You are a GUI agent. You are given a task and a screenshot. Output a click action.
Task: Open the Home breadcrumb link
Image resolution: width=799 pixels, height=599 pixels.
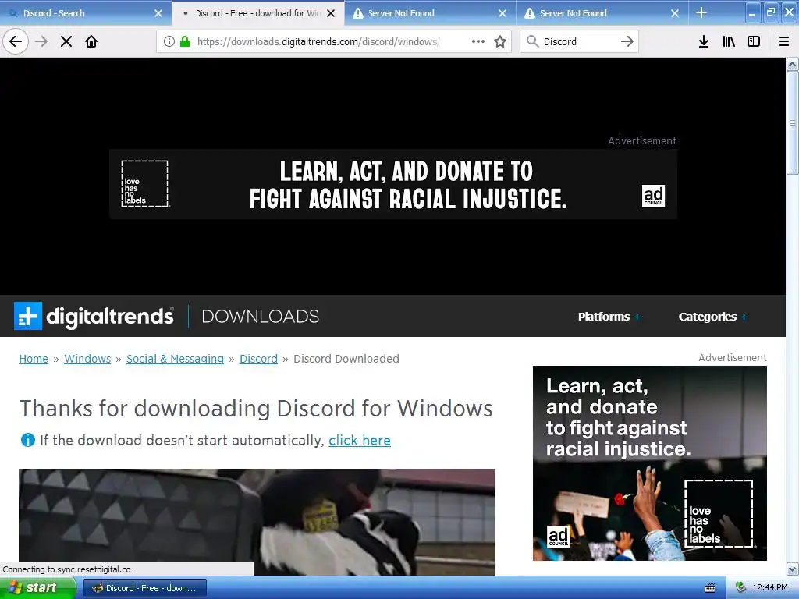coord(34,359)
